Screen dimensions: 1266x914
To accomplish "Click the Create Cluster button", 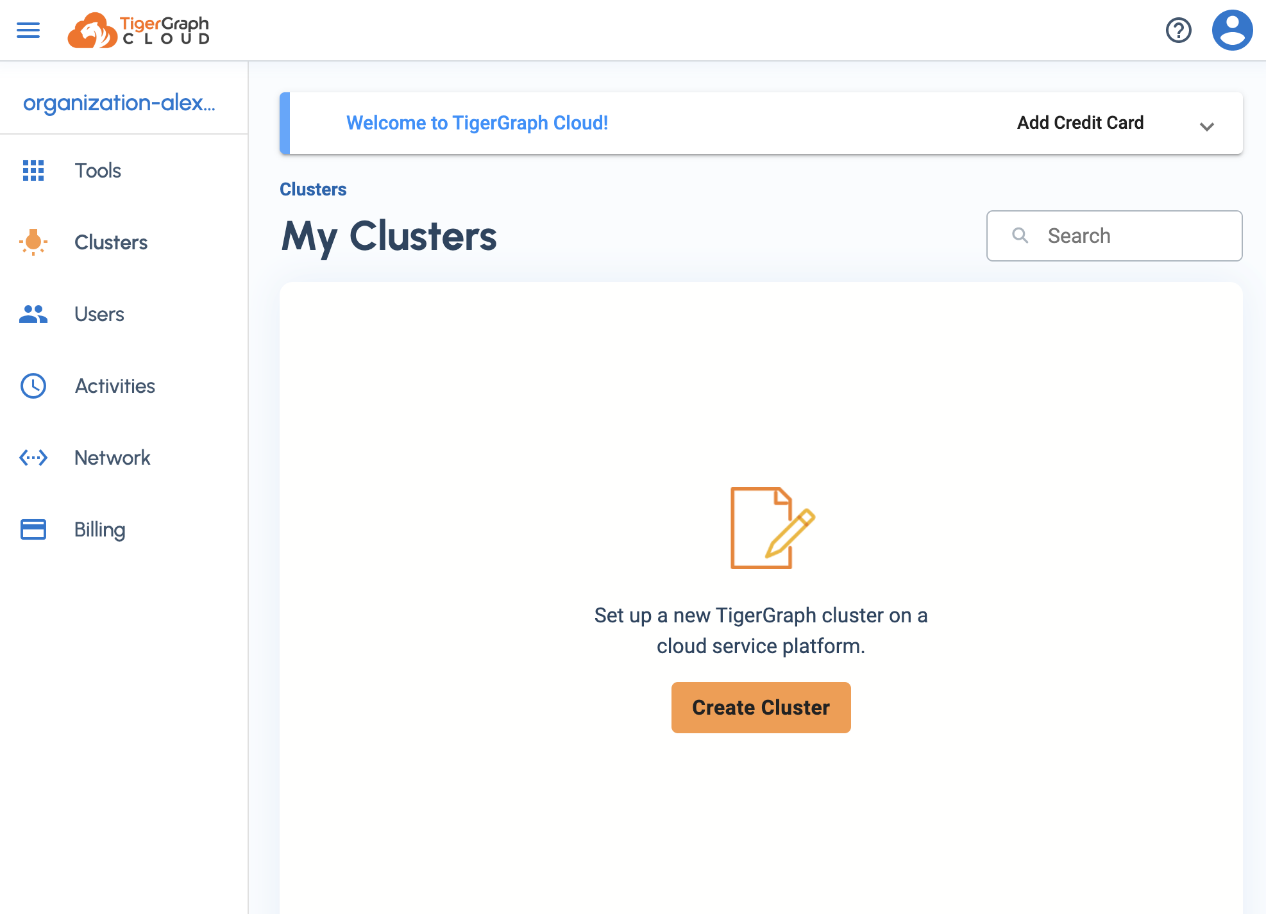I will click(761, 708).
